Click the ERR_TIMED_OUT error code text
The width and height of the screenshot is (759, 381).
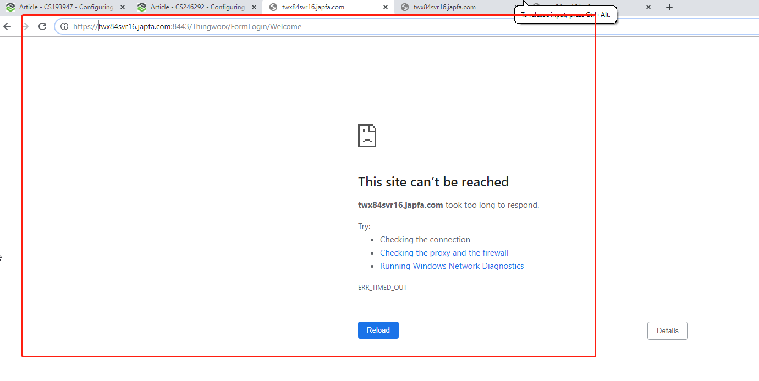pyautogui.click(x=382, y=286)
